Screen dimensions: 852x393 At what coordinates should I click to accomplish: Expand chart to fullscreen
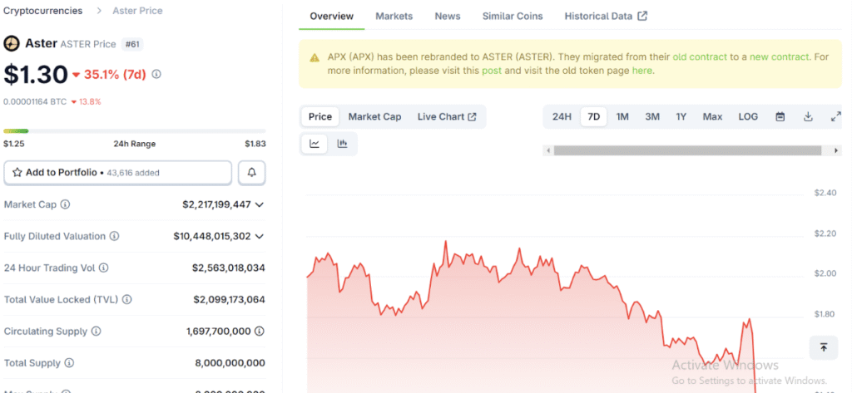pyautogui.click(x=835, y=117)
